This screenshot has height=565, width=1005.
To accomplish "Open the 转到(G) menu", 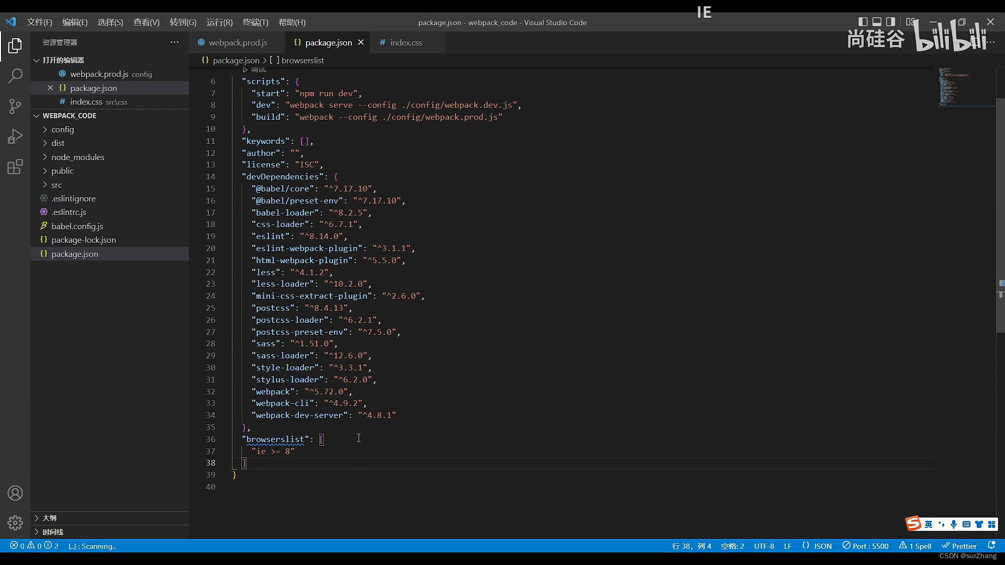I will click(183, 22).
